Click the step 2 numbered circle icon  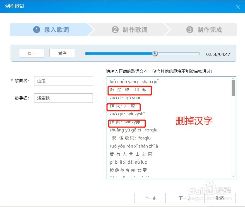[115, 29]
